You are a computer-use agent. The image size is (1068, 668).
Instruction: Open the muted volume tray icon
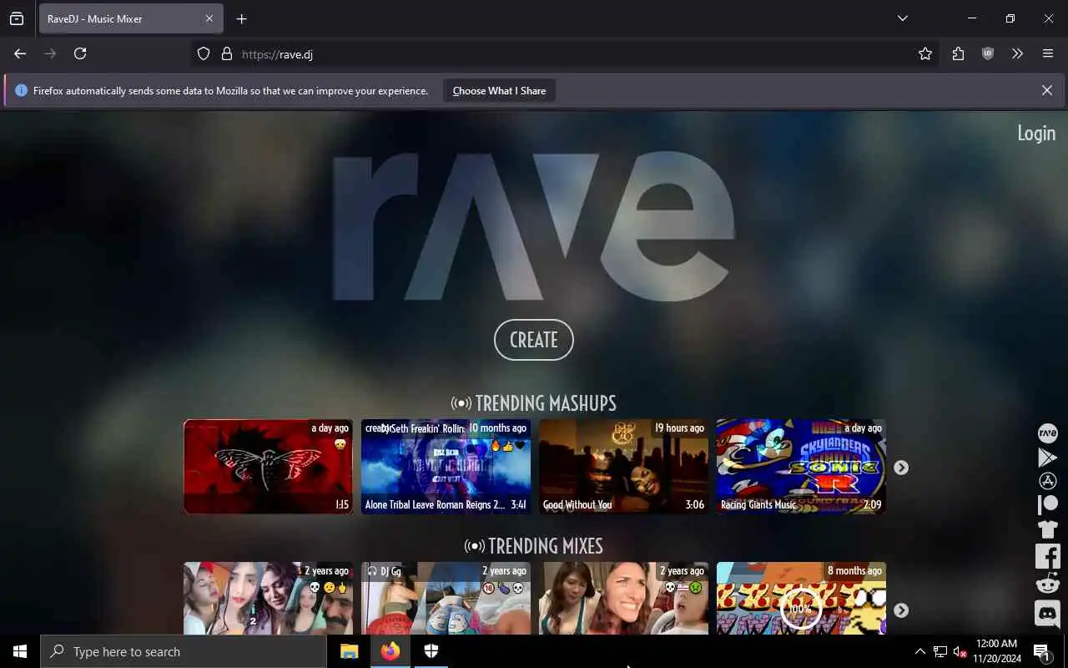coord(960,651)
